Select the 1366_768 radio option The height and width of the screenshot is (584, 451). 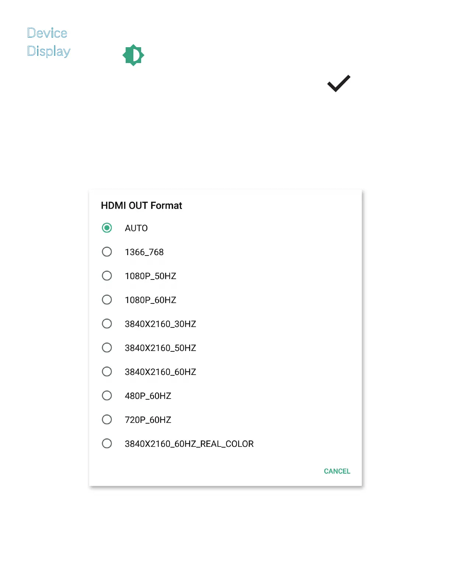click(x=107, y=252)
